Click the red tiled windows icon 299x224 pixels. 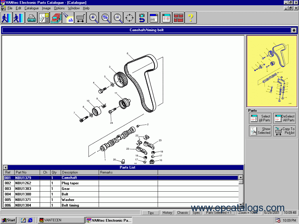[x=178, y=18]
